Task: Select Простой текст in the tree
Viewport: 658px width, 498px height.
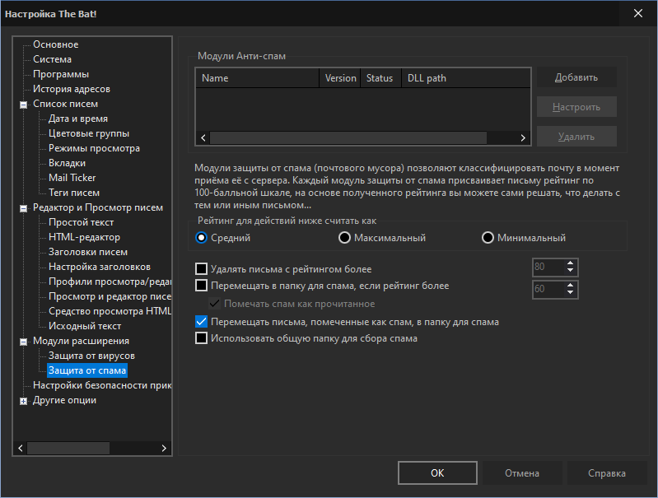Action: tap(81, 222)
